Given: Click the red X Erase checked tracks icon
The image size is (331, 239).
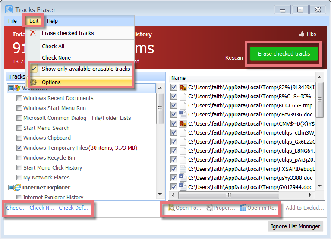Looking at the screenshot, I should pos(33,33).
